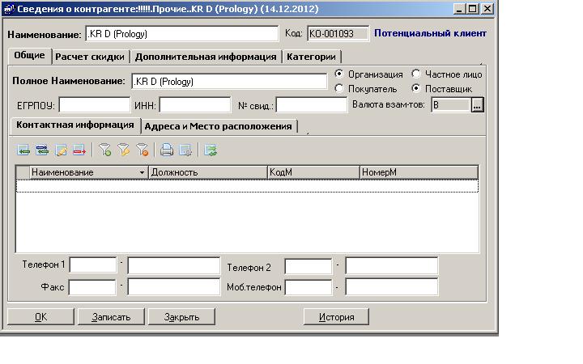583x364 pixels.
Task: Choose the Покупатель radio option
Action: [x=339, y=89]
